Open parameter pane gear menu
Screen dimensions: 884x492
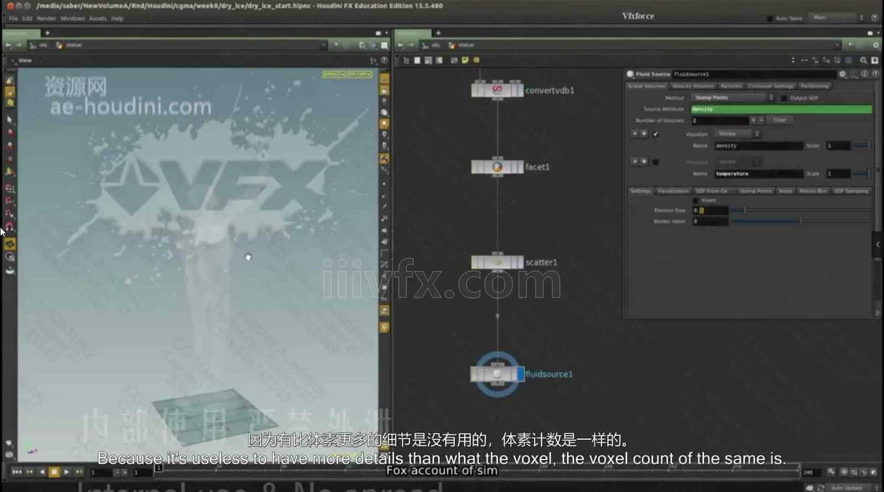(x=842, y=74)
